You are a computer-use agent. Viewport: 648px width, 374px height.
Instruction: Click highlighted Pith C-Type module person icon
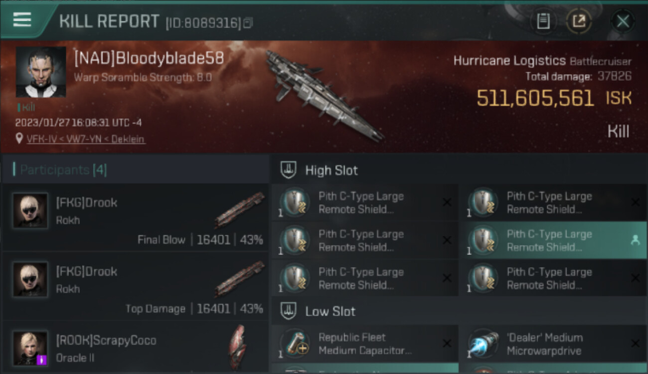(x=635, y=240)
